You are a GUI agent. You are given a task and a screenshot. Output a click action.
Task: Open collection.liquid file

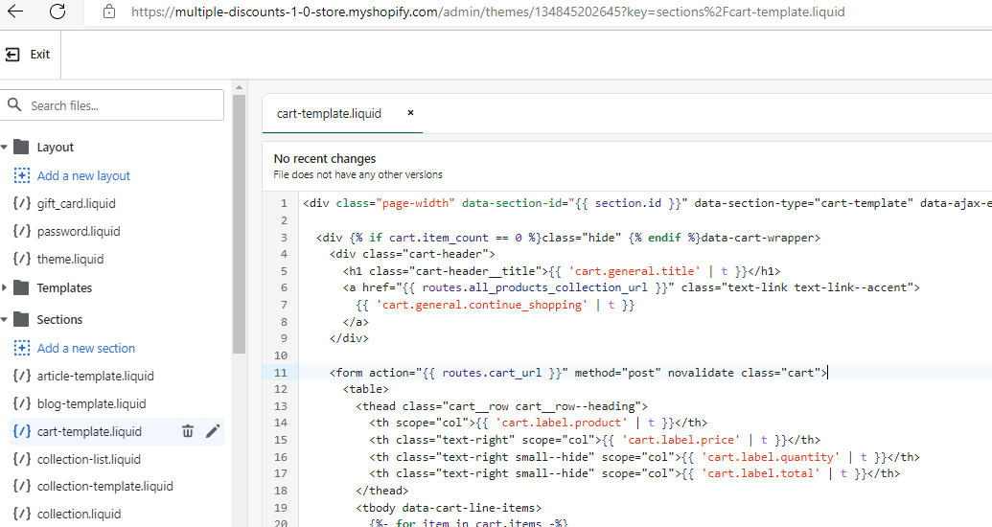80,515
